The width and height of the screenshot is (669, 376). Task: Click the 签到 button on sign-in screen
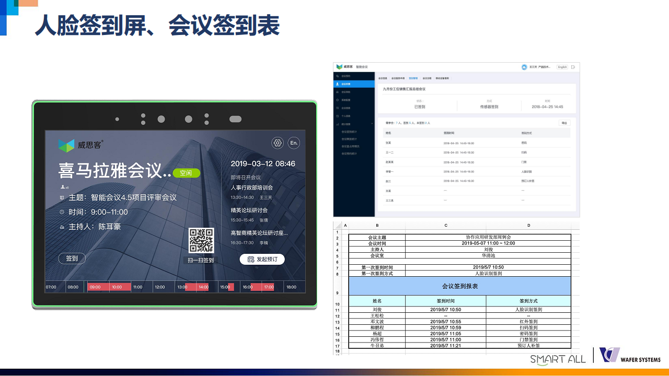(x=72, y=258)
